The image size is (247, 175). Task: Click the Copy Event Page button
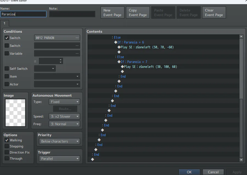click(x=138, y=13)
